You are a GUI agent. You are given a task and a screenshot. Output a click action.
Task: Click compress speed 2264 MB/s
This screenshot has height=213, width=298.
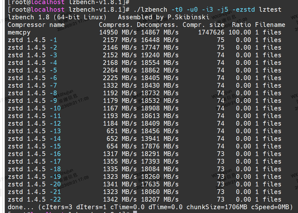pos(120,70)
